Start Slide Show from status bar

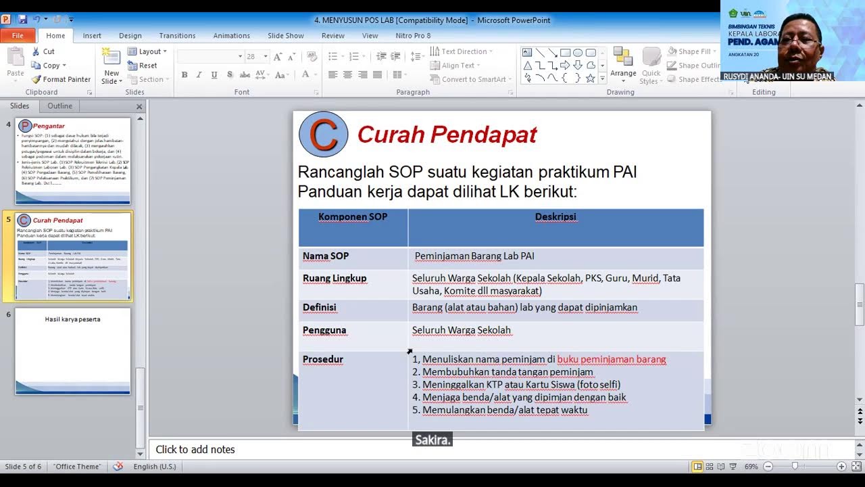tap(733, 466)
